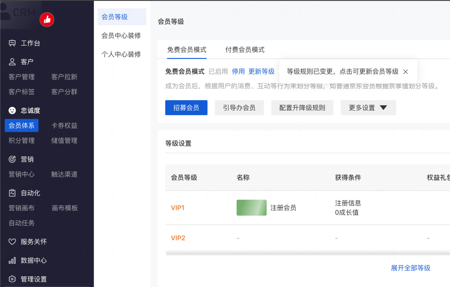This screenshot has height=287, width=450.
Task: Select the 自动化 automation icon
Action: (12, 193)
